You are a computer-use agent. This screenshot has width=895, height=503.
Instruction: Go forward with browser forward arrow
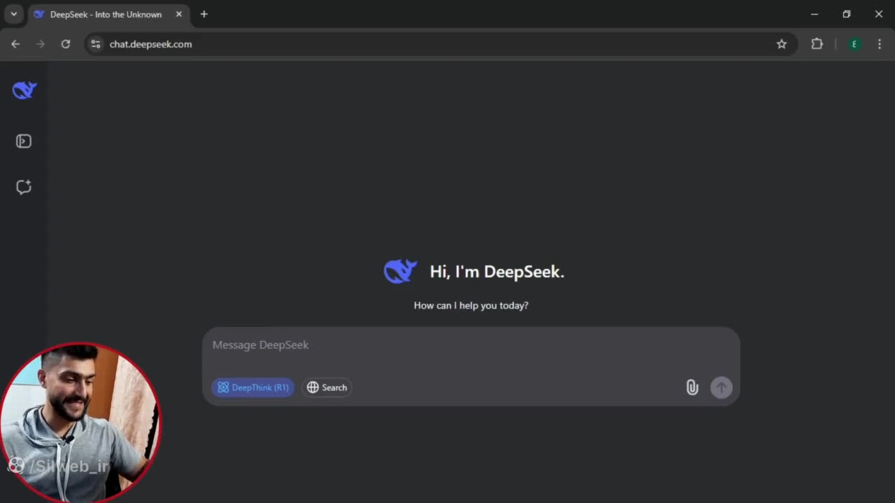(41, 44)
